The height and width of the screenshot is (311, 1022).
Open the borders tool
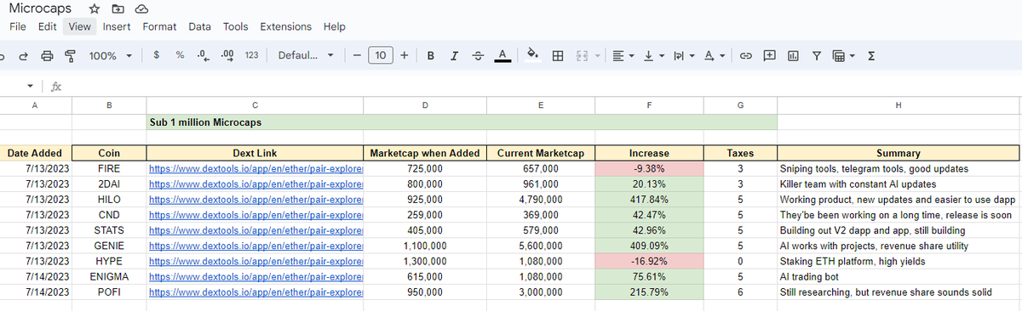(558, 55)
